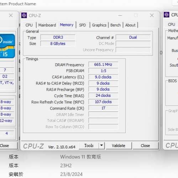The height and width of the screenshot is (178, 178).
Task: Click the 1T Command Rate value
Action: pos(103,108)
